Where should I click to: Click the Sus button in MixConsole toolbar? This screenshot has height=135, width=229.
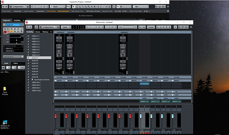pyautogui.click(x=140, y=27)
